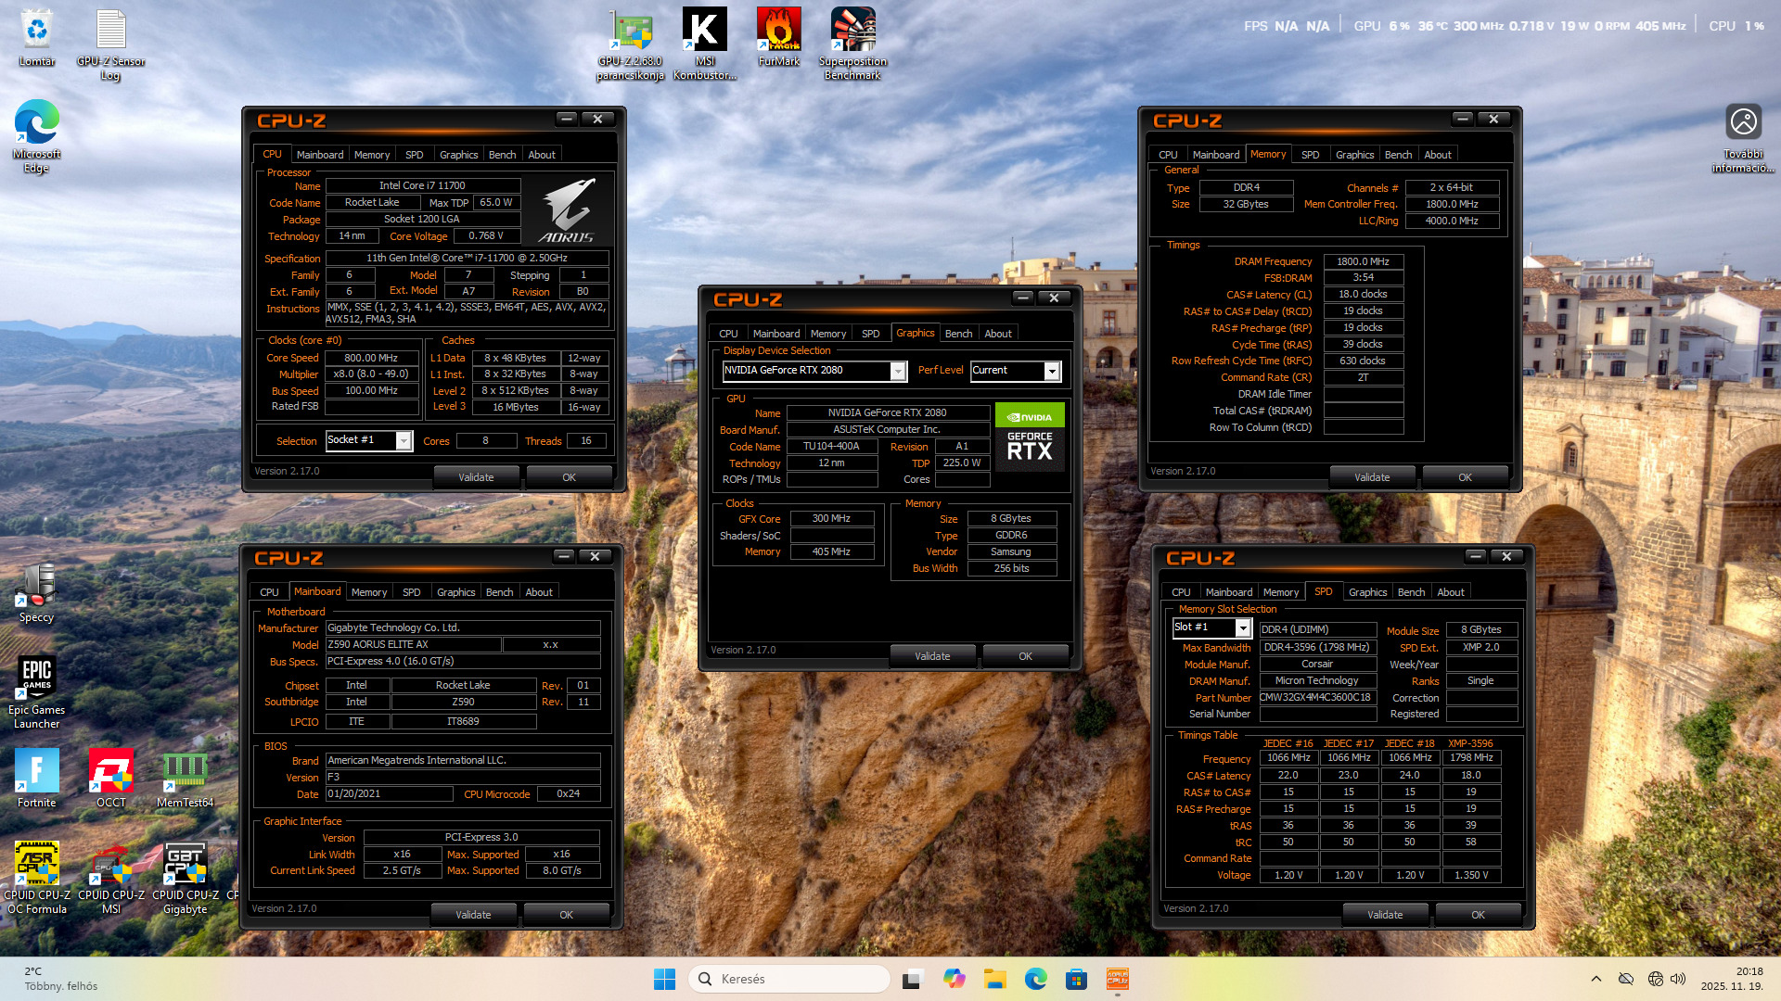Launch Superposition Benchmark shortcut
Screen dimensions: 1781x1001
(852, 31)
